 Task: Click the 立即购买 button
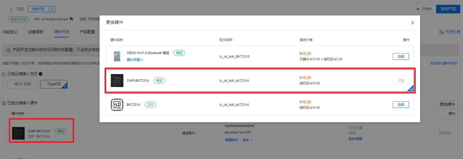(445, 133)
